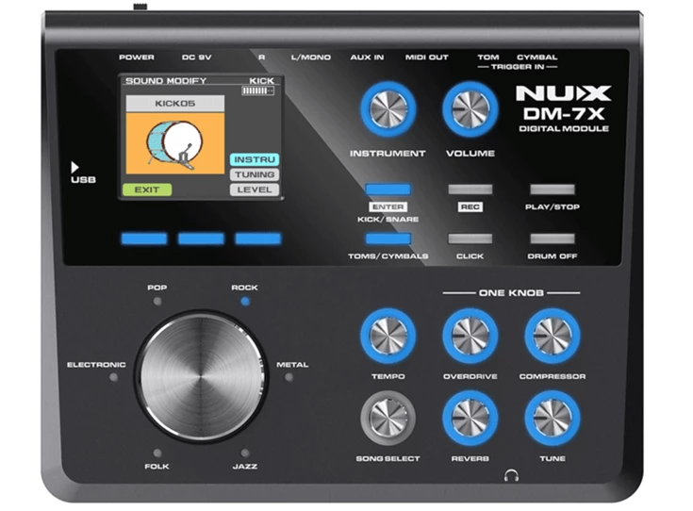
Task: Select the TUNING tab on the display
Action: 255,174
